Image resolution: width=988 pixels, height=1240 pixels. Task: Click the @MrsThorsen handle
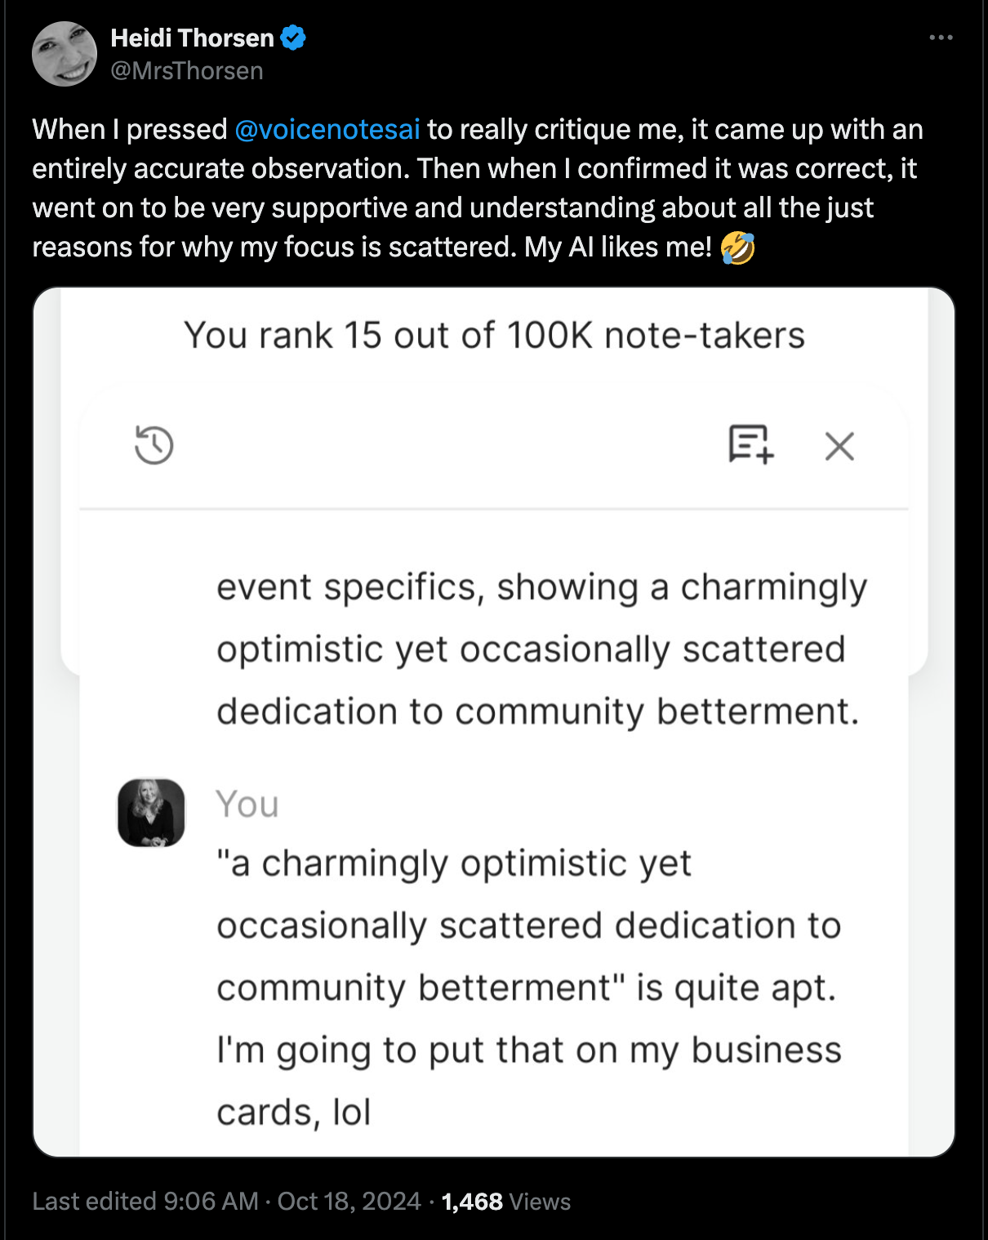coord(187,71)
